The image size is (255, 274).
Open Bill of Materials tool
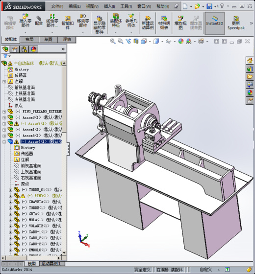point(164,23)
